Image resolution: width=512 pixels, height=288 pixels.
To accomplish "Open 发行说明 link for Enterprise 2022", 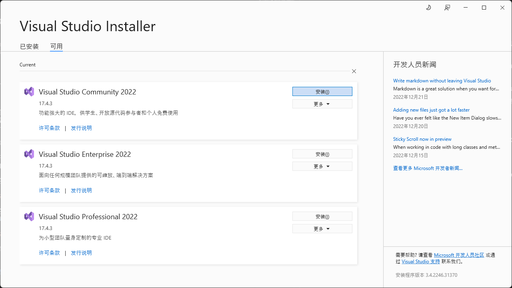I will coord(81,190).
